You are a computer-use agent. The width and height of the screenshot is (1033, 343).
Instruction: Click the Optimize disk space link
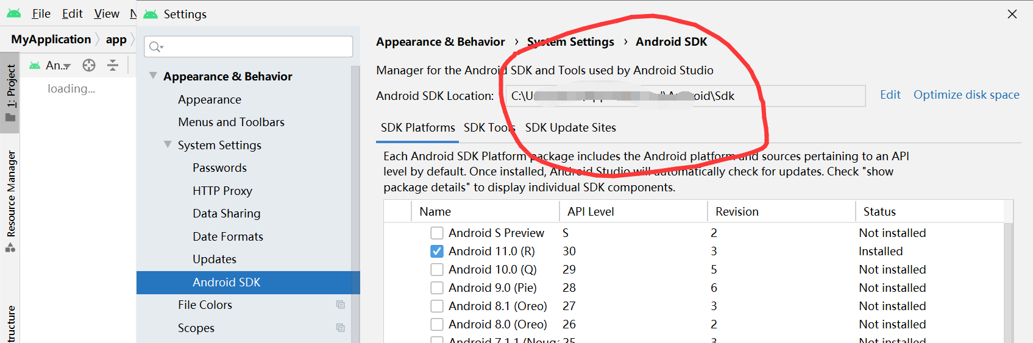966,94
